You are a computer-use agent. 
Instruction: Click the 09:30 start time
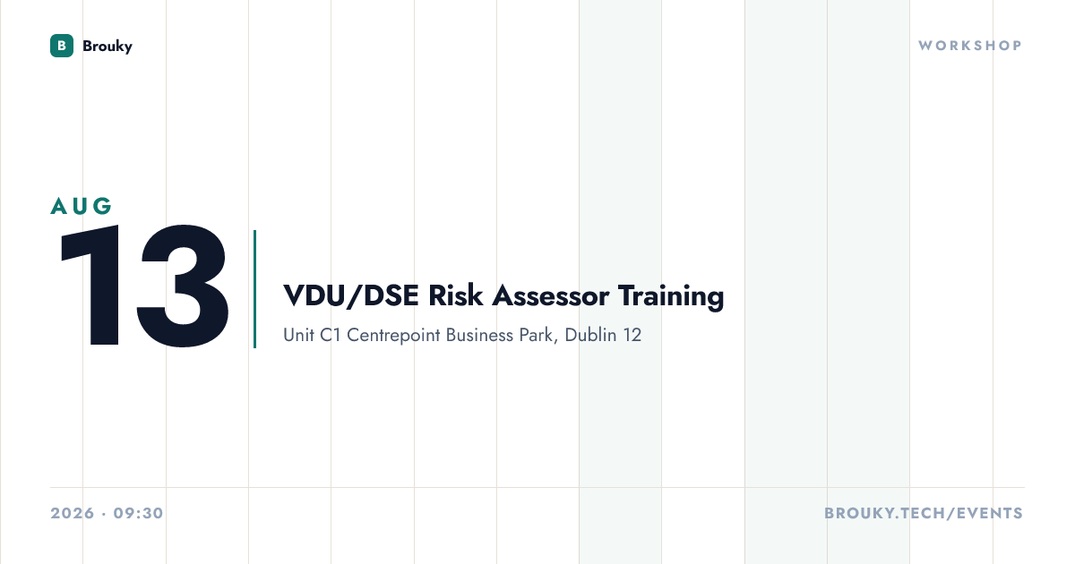139,514
